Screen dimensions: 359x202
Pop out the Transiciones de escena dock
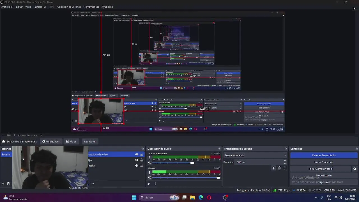coord(286,149)
